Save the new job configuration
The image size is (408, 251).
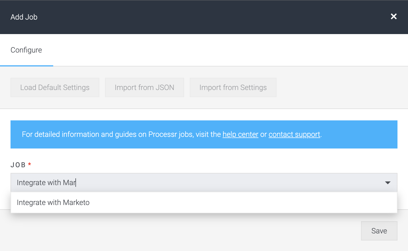click(379, 231)
